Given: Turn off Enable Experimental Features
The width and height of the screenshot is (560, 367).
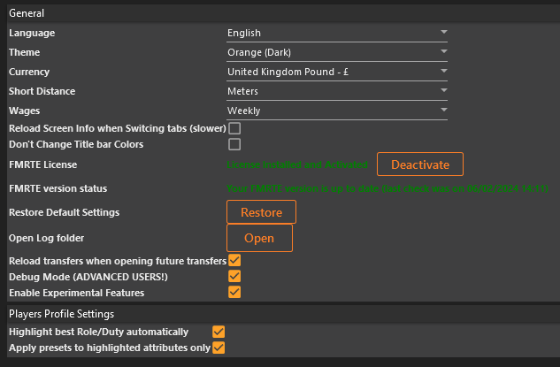Looking at the screenshot, I should (234, 293).
